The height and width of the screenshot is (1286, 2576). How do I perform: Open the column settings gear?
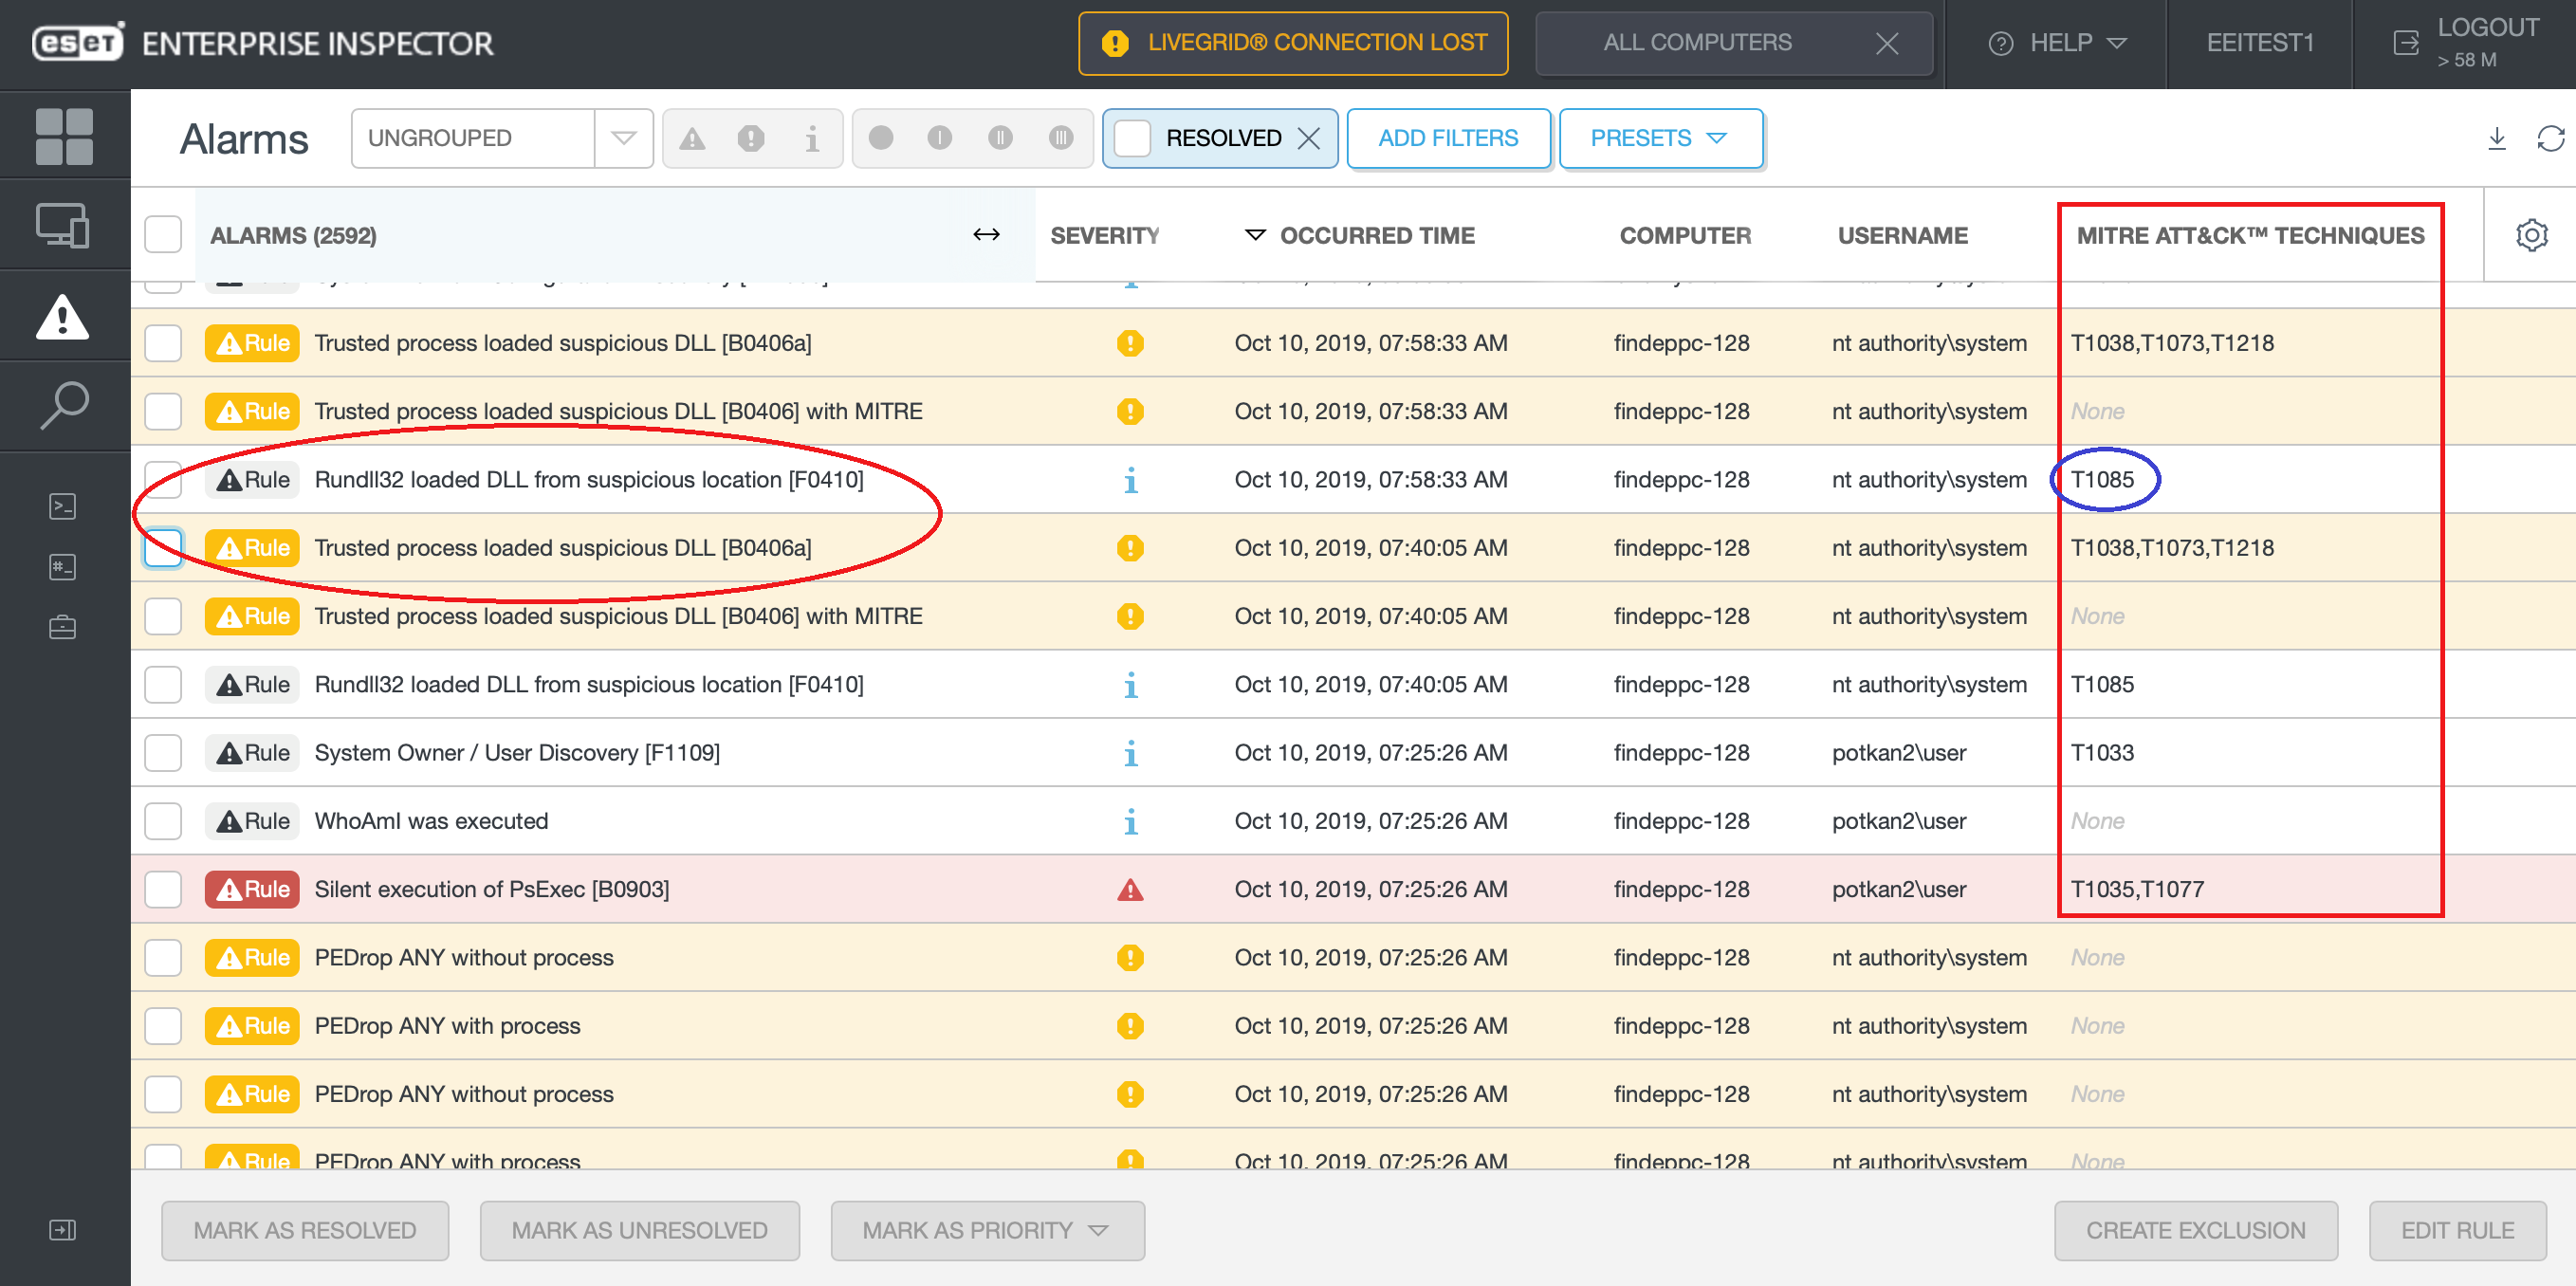2532,234
